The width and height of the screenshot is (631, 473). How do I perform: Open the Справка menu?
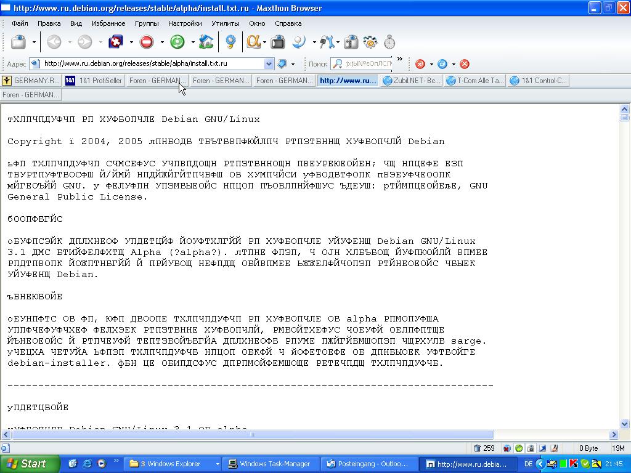pyautogui.click(x=288, y=23)
